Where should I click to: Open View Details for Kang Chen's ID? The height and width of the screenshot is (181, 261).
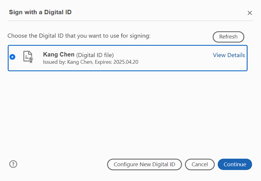[x=229, y=55]
